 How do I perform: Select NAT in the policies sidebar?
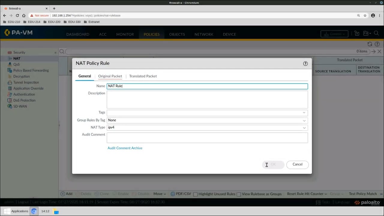coord(17,58)
